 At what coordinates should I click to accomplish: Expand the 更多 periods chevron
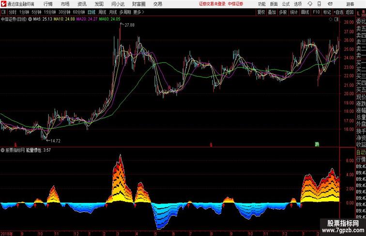click(139, 12)
